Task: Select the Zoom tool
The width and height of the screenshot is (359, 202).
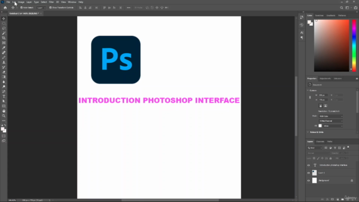Action: (x=4, y=116)
